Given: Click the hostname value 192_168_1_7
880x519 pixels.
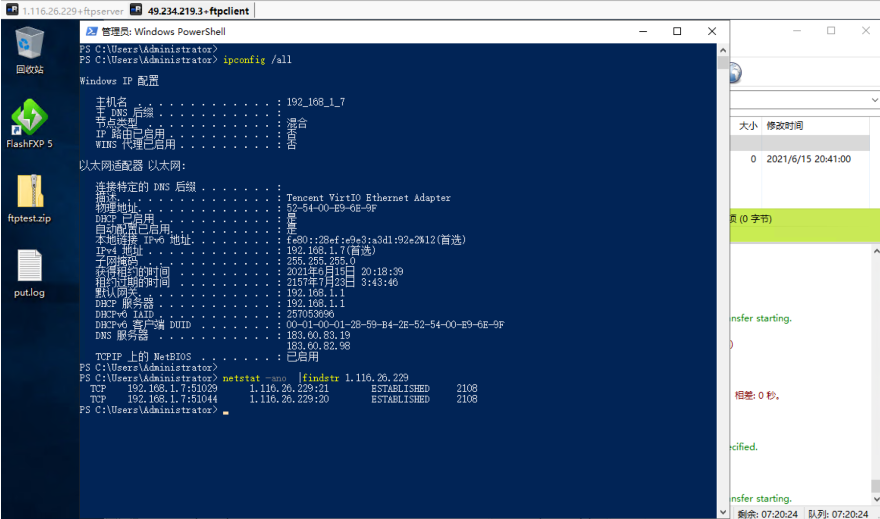Looking at the screenshot, I should point(316,102).
